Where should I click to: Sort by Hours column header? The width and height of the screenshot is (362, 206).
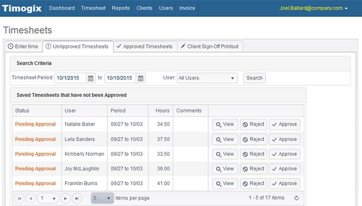click(x=160, y=111)
